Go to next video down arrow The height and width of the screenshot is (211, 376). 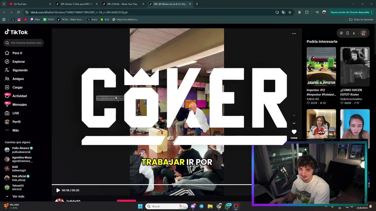click(x=294, y=123)
